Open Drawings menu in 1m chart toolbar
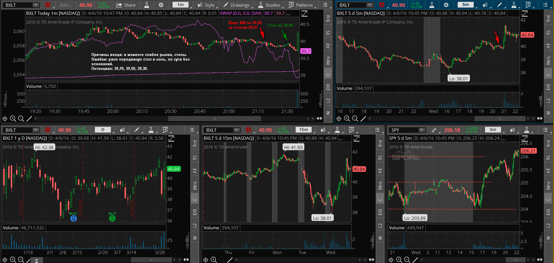Viewport: 554px width, 263px height. (x=236, y=5)
